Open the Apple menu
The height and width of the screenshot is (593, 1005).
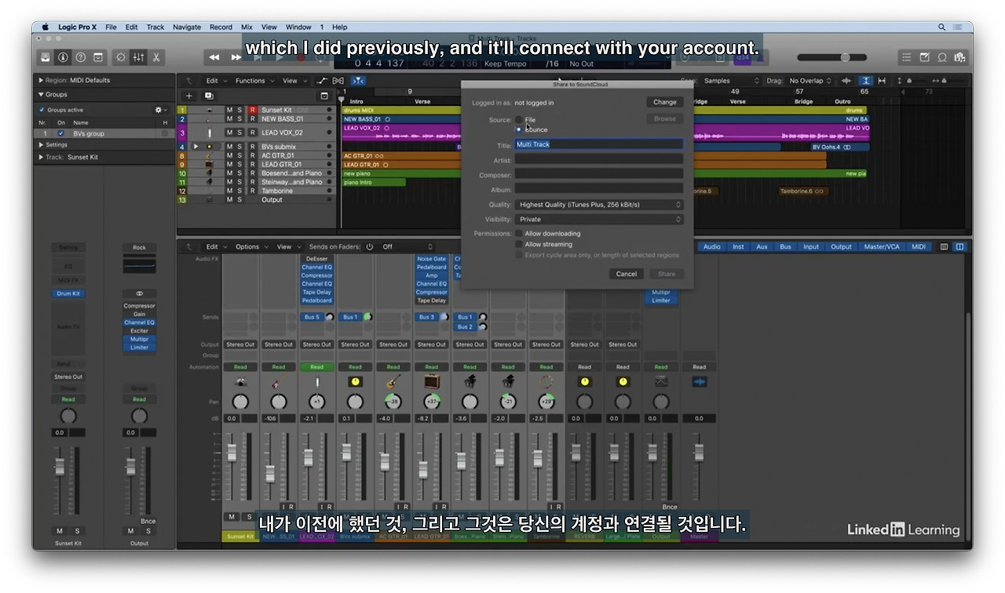[45, 27]
